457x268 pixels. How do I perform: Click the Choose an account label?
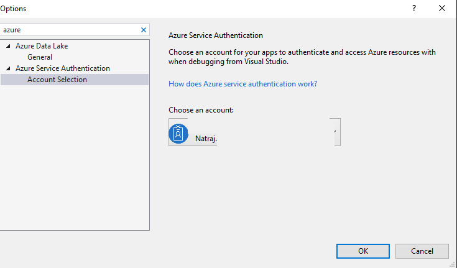(x=201, y=110)
